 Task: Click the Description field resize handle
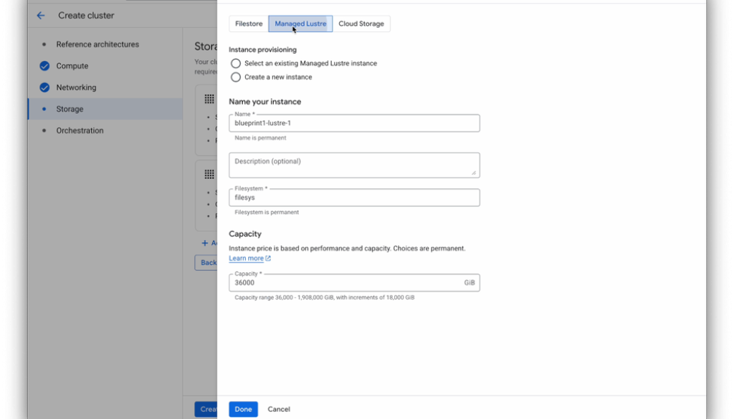click(x=474, y=173)
